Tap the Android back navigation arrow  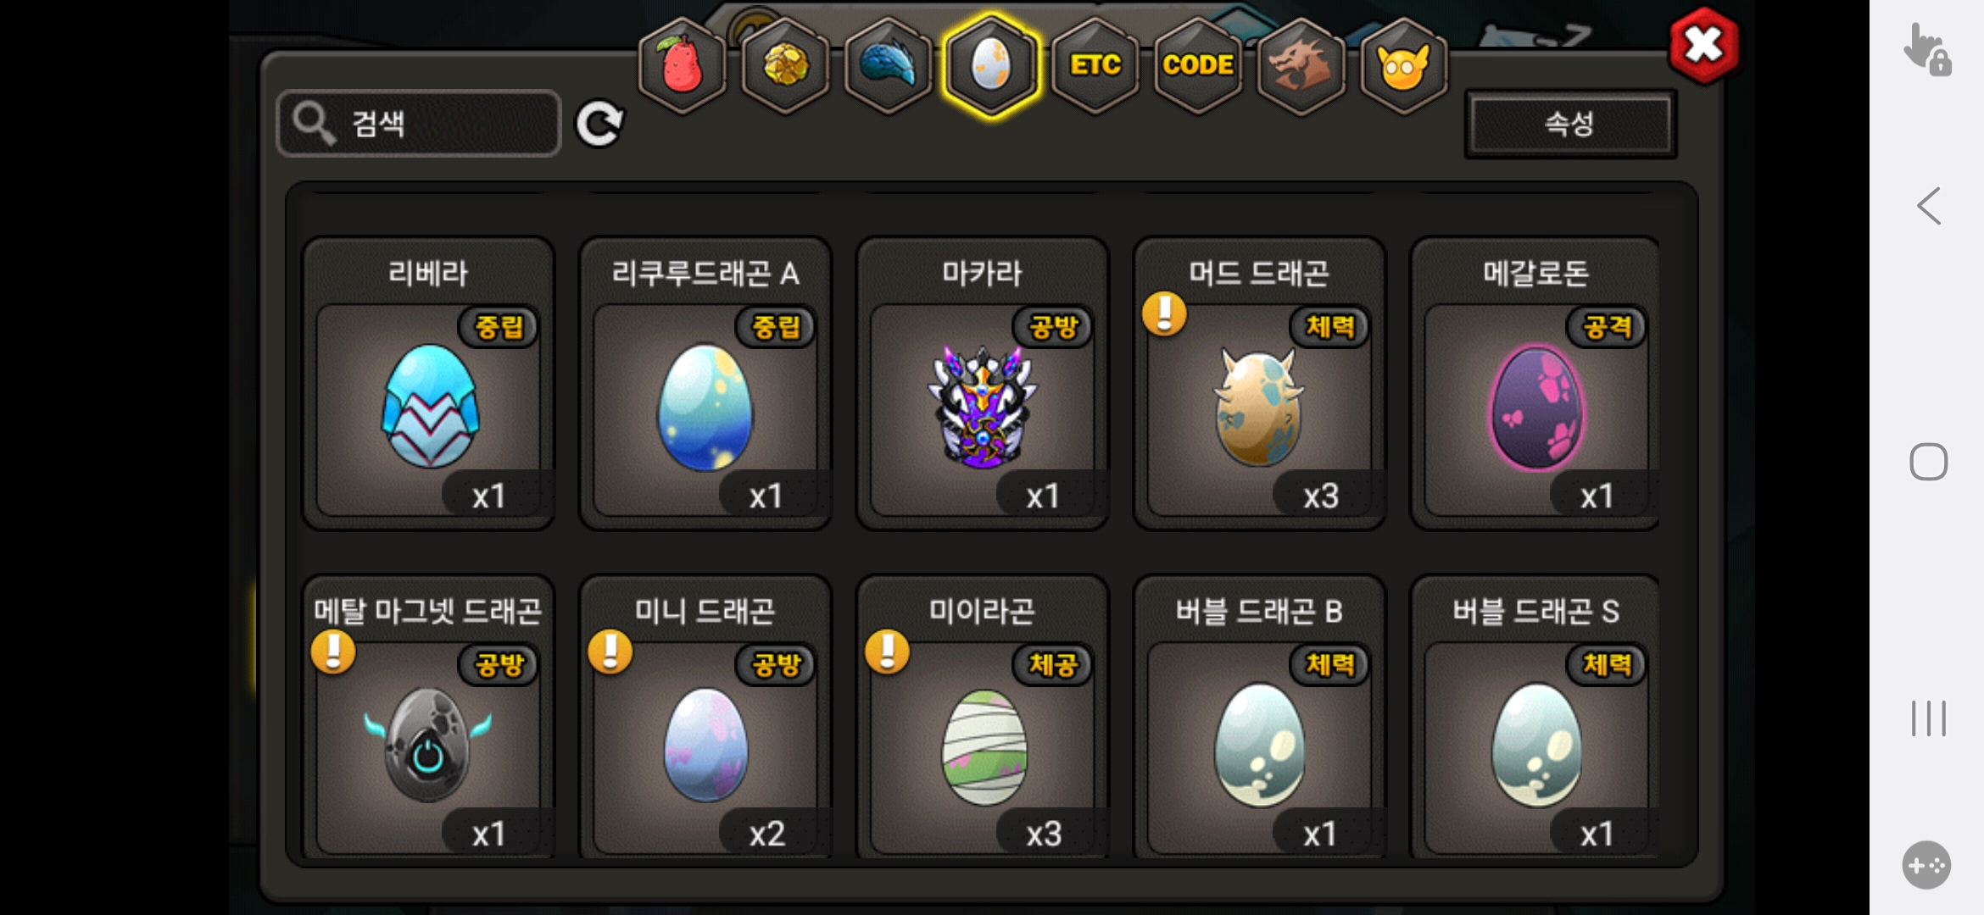pos(1929,206)
